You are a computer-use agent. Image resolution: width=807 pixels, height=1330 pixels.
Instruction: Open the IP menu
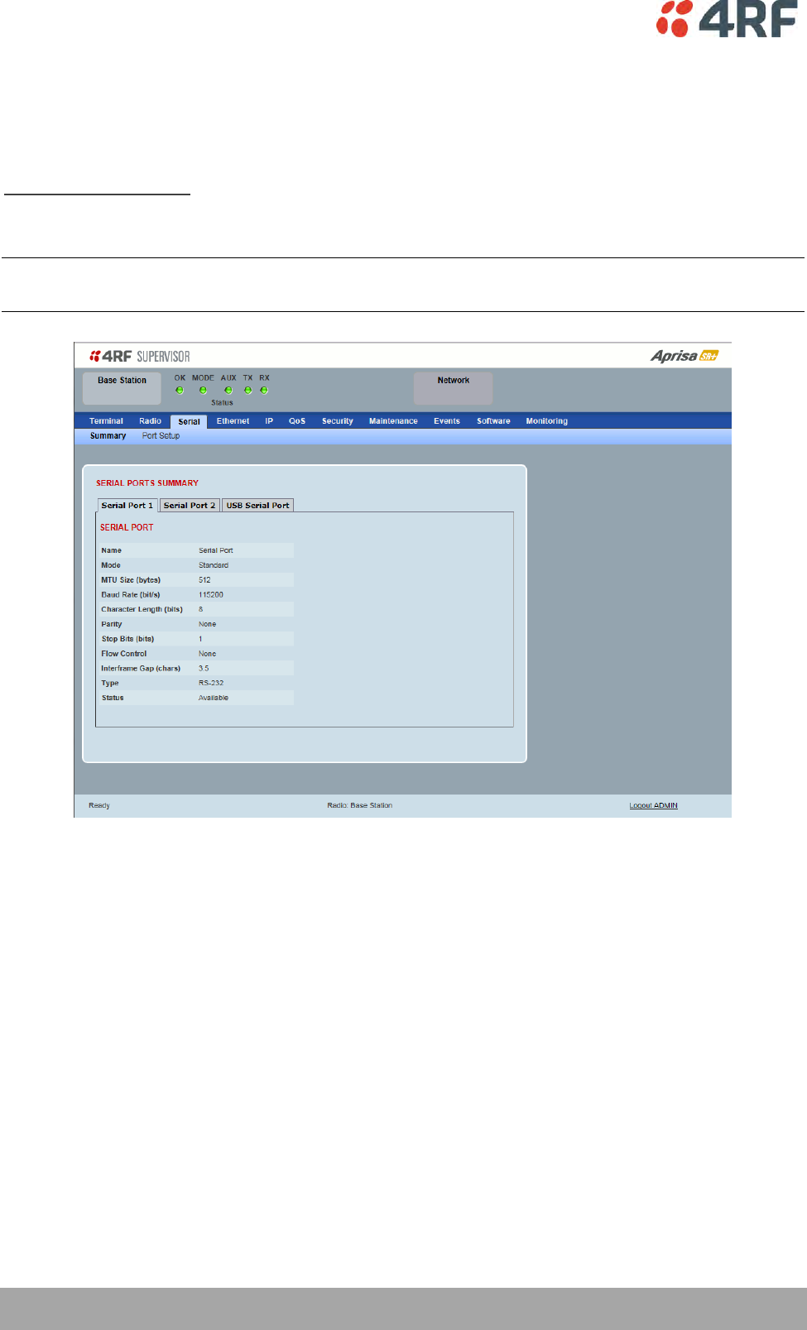pyautogui.click(x=269, y=421)
